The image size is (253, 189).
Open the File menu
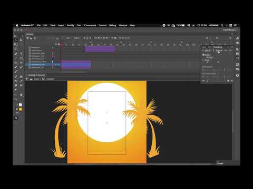(x=38, y=25)
